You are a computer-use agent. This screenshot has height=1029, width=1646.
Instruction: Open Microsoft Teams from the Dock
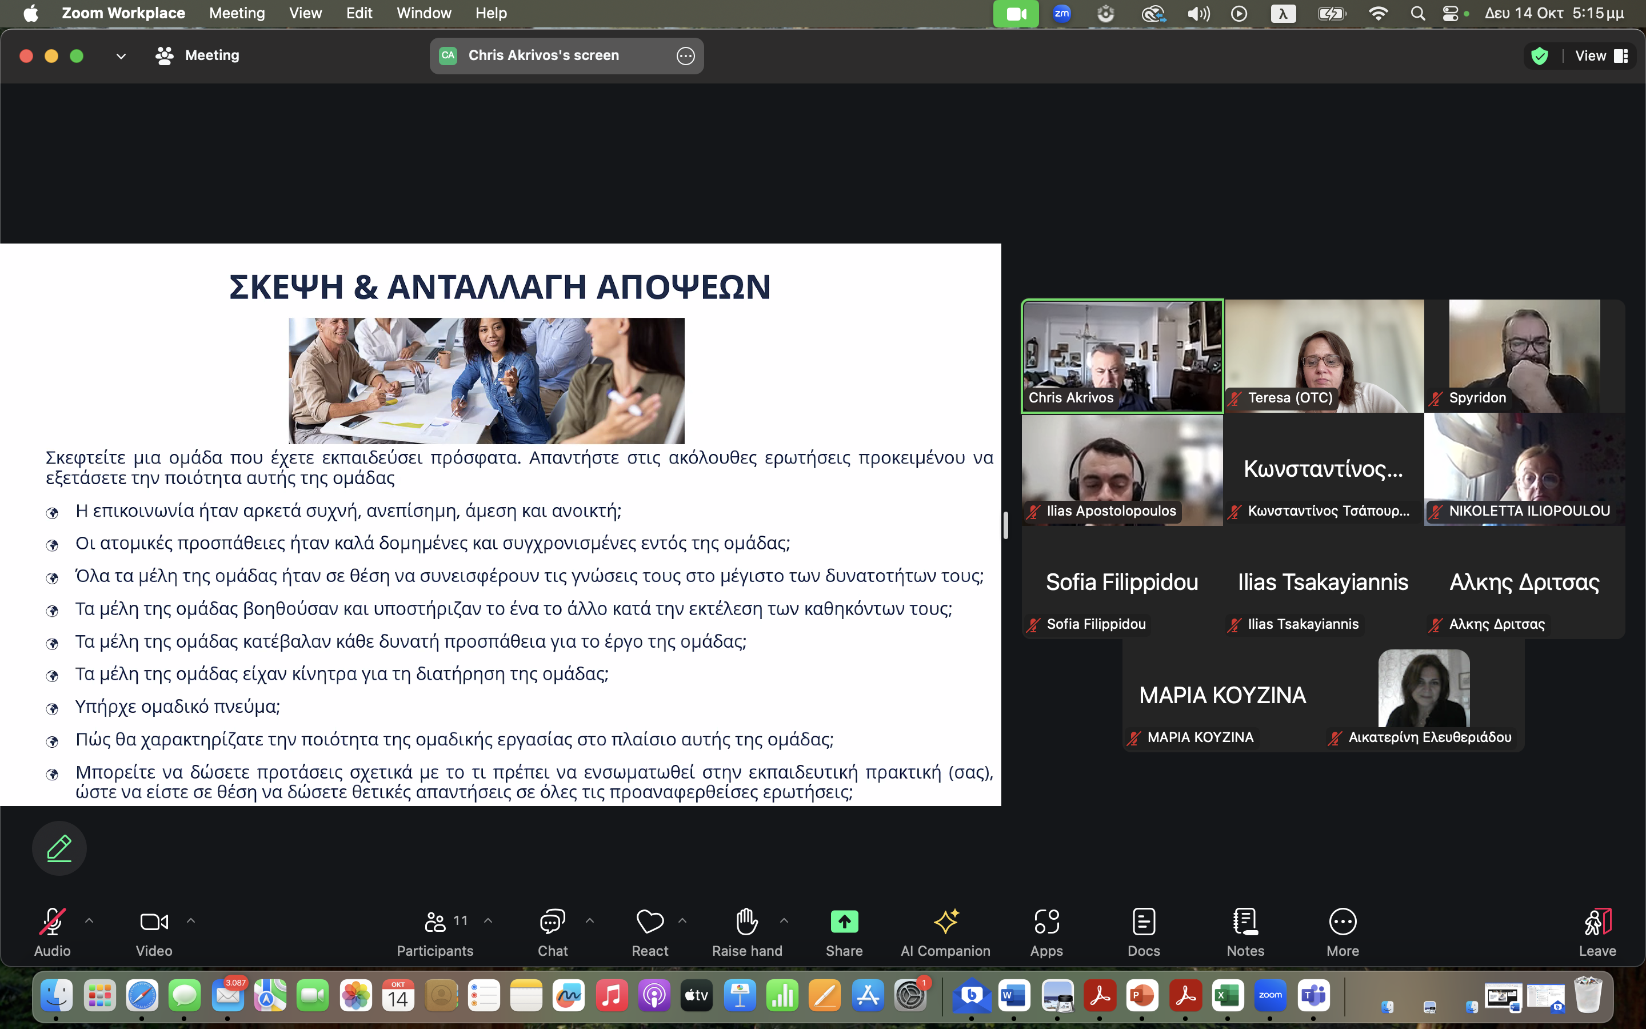(x=1313, y=996)
